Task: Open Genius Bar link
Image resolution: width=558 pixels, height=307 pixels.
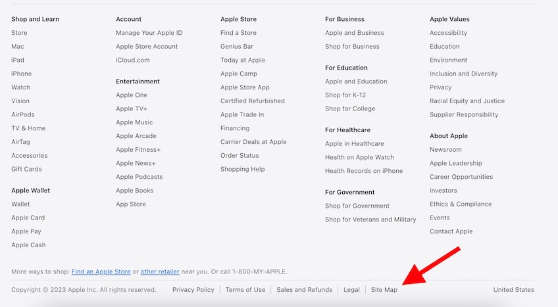Action: pos(237,47)
